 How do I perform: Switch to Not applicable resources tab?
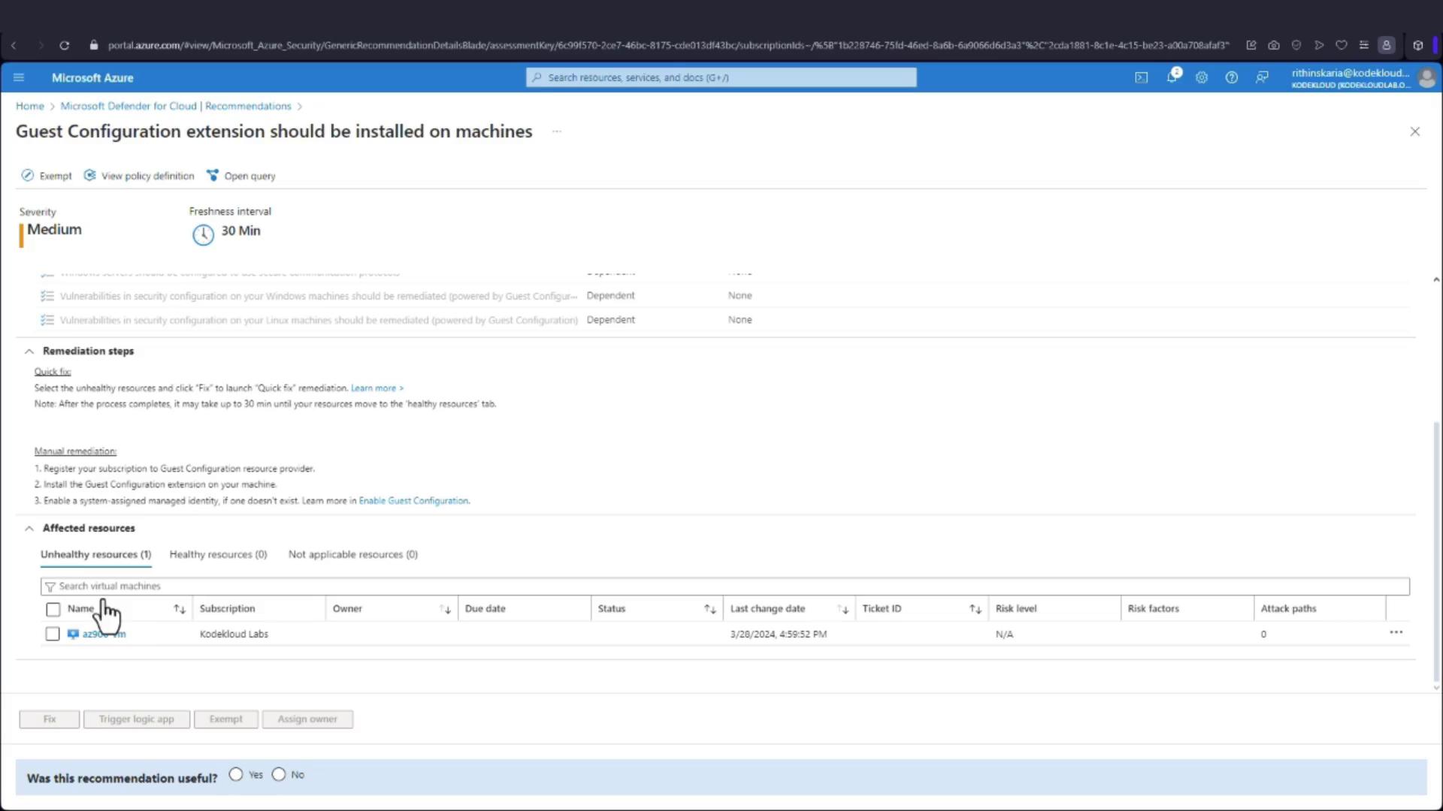tap(352, 554)
